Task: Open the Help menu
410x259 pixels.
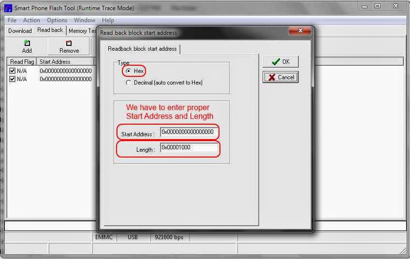Action: [x=108, y=20]
